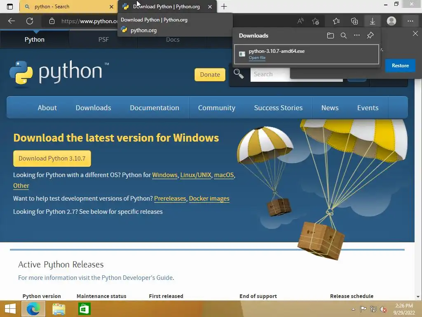Close the python - Search tab

[111, 7]
